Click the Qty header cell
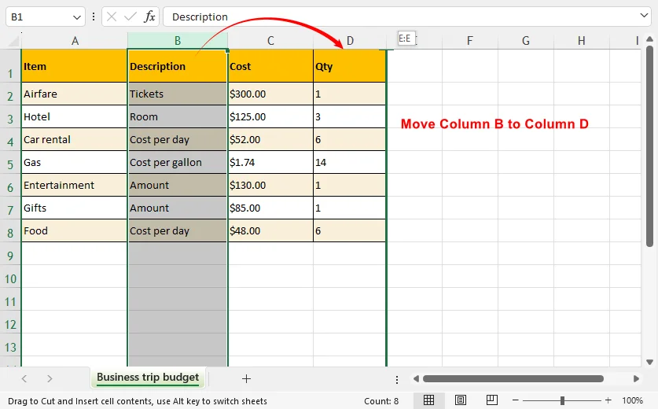This screenshot has width=658, height=409. coord(350,66)
